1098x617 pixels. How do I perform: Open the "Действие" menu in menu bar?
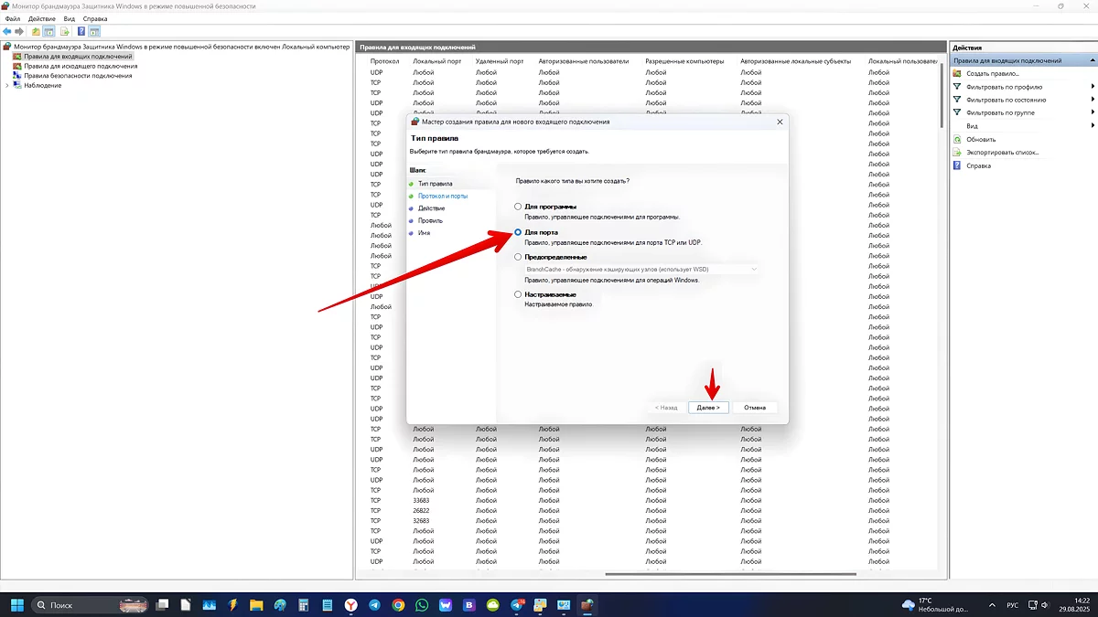tap(41, 18)
